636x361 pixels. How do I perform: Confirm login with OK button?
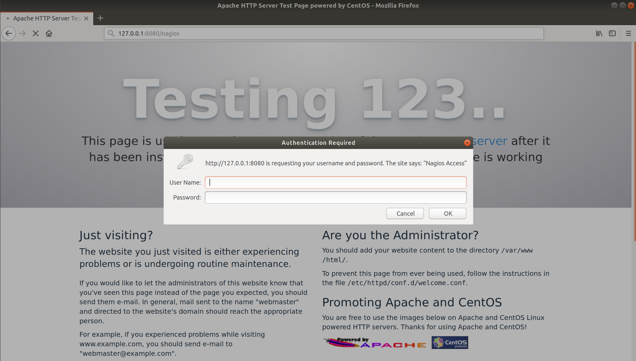[447, 213]
